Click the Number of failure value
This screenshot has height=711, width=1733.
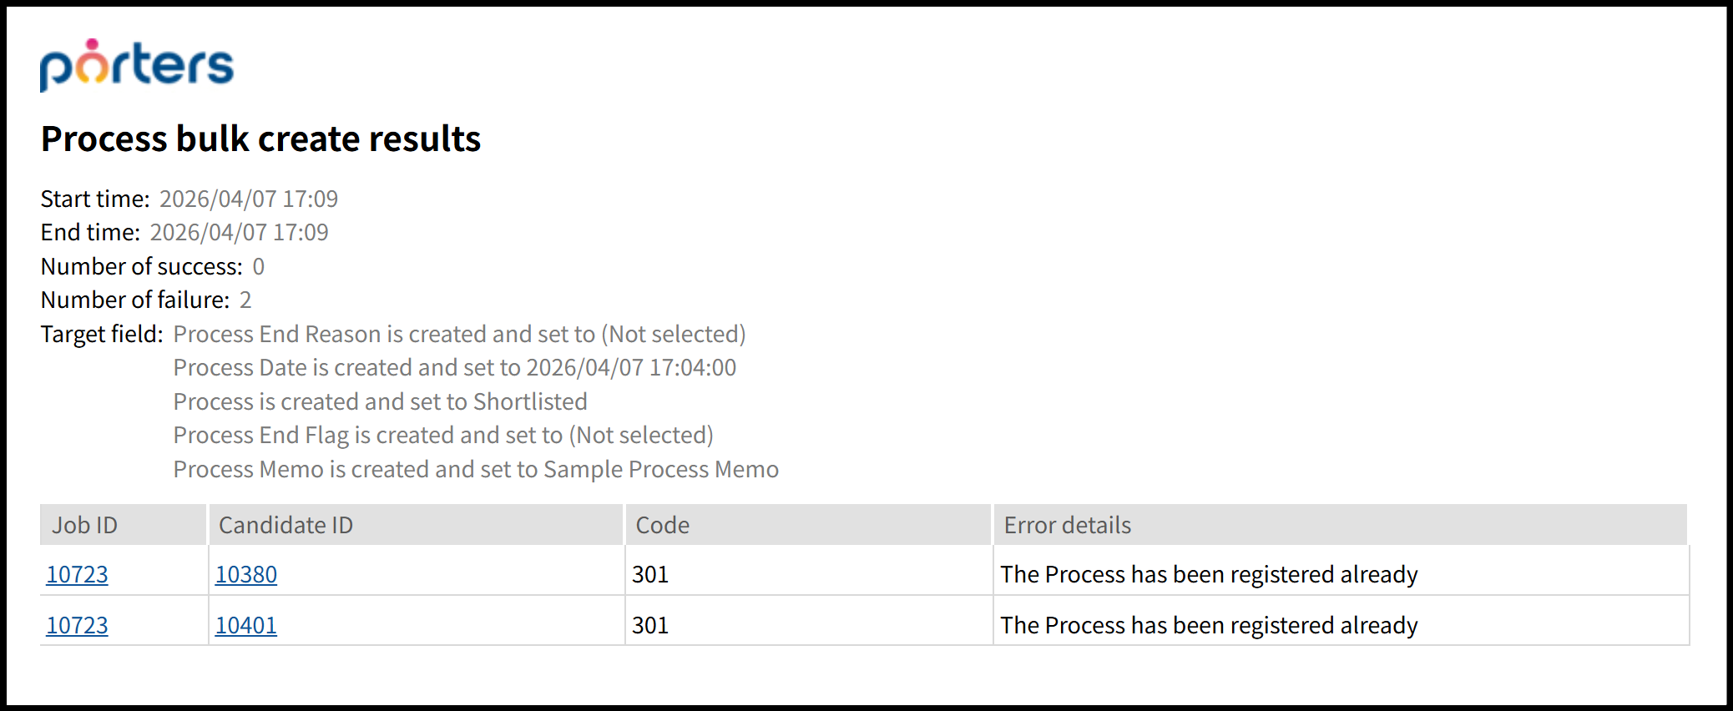pyautogui.click(x=245, y=300)
